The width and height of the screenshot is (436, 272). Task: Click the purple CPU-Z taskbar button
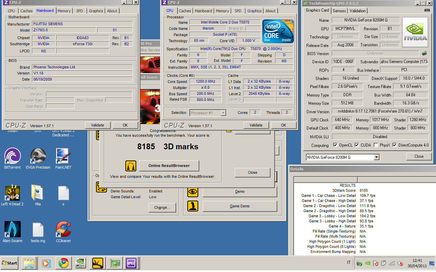tap(131, 263)
